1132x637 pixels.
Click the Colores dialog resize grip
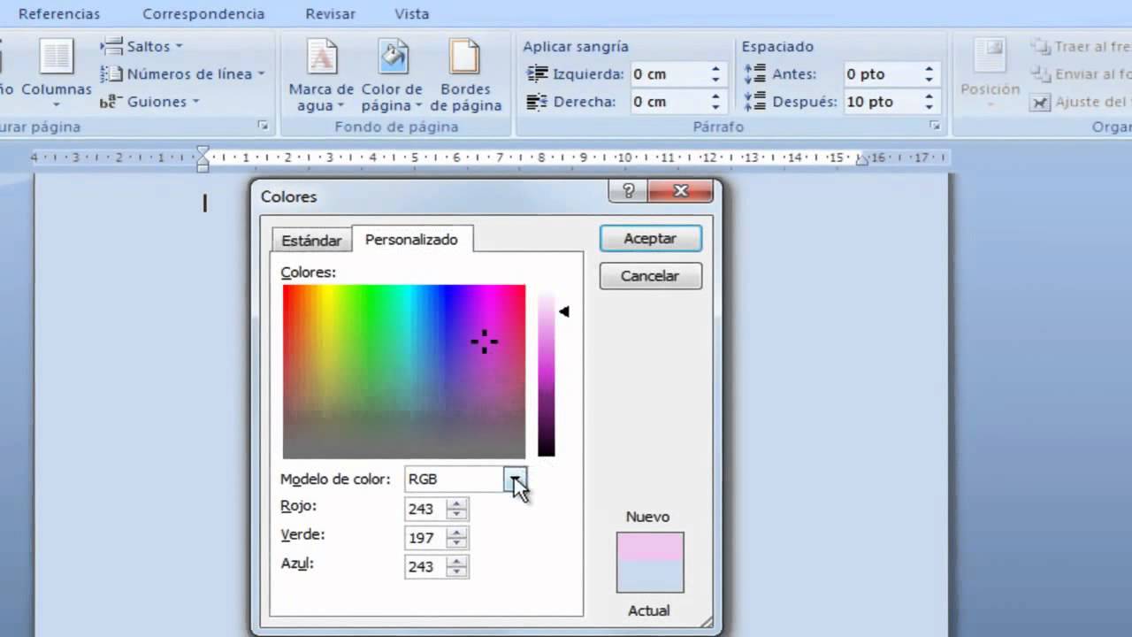[707, 622]
